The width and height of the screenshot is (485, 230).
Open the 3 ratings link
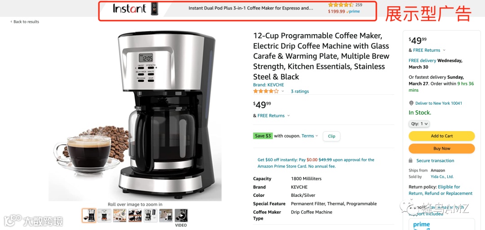point(300,91)
